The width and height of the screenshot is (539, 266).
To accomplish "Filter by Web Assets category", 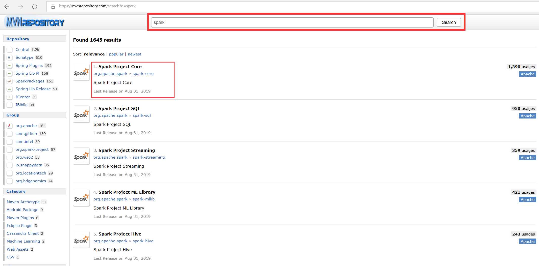I will [x=18, y=249].
